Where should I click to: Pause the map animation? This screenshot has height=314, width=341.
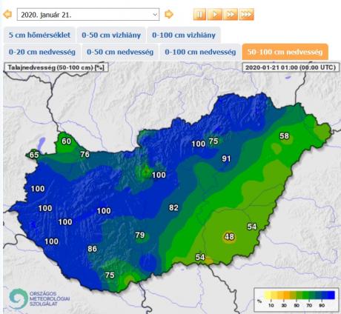pyautogui.click(x=199, y=14)
